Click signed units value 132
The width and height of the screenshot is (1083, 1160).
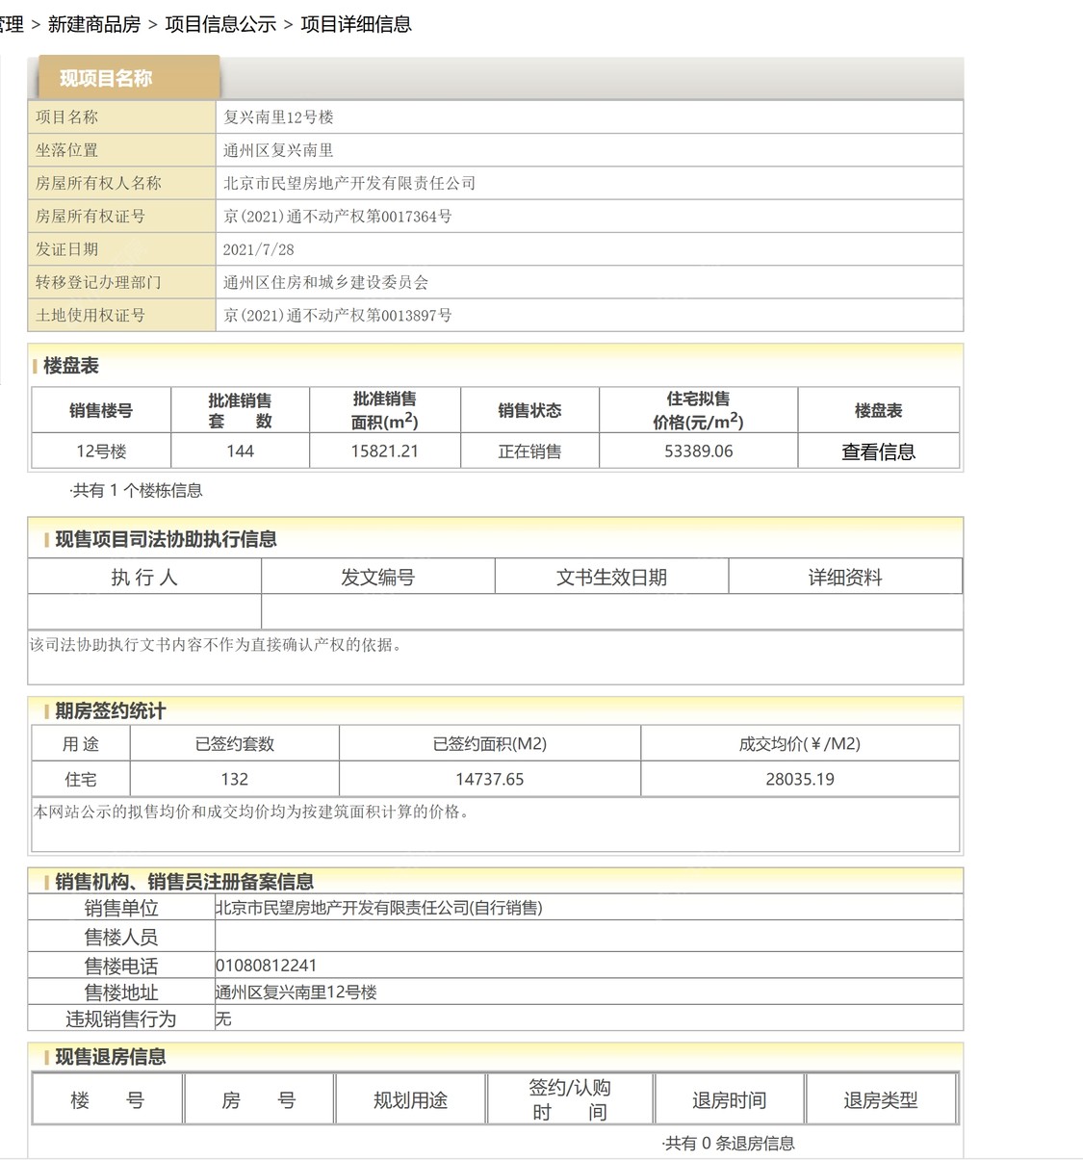click(x=234, y=779)
